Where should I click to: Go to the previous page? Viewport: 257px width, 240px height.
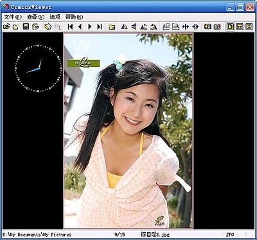pyautogui.click(x=80, y=27)
